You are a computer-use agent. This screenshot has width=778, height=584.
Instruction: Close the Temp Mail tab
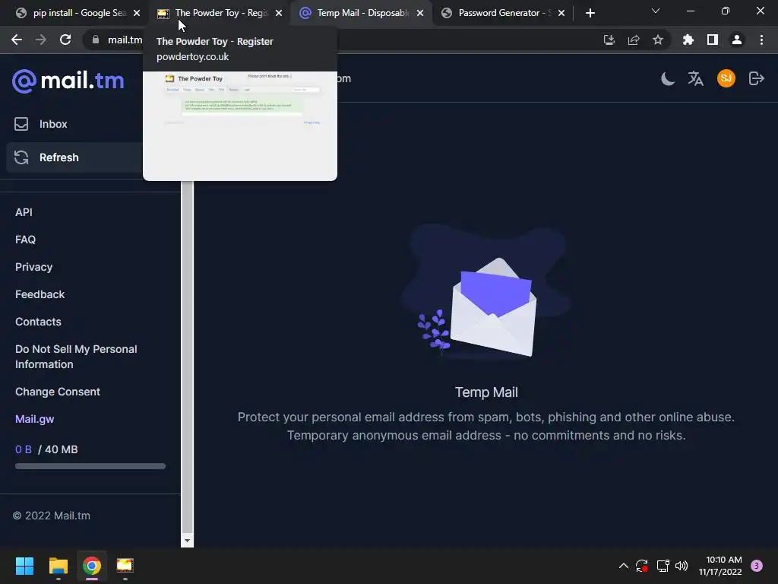(x=420, y=13)
